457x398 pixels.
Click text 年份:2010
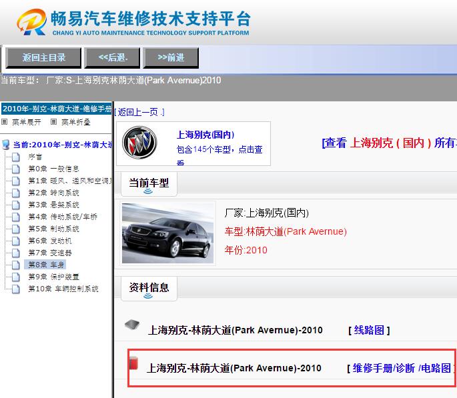246,250
